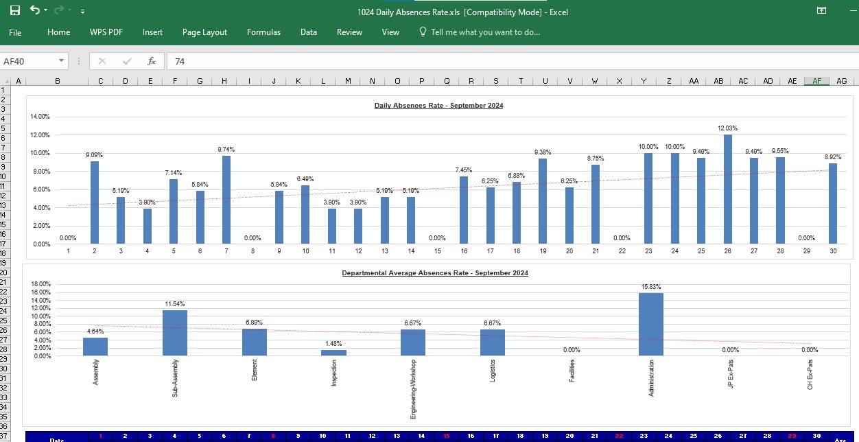This screenshot has width=859, height=442.
Task: Click the Assembly bar labeled 4.64%
Action: [95, 347]
